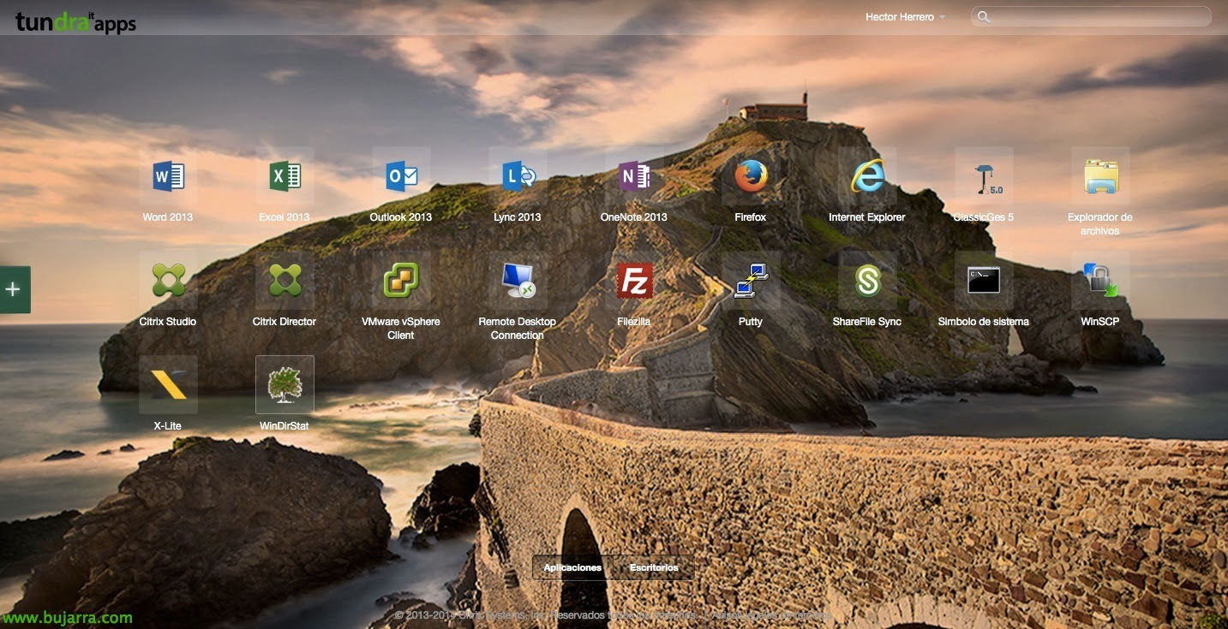This screenshot has width=1228, height=629.
Task: Open ClassicGes 5 application icon
Action: coord(984,176)
